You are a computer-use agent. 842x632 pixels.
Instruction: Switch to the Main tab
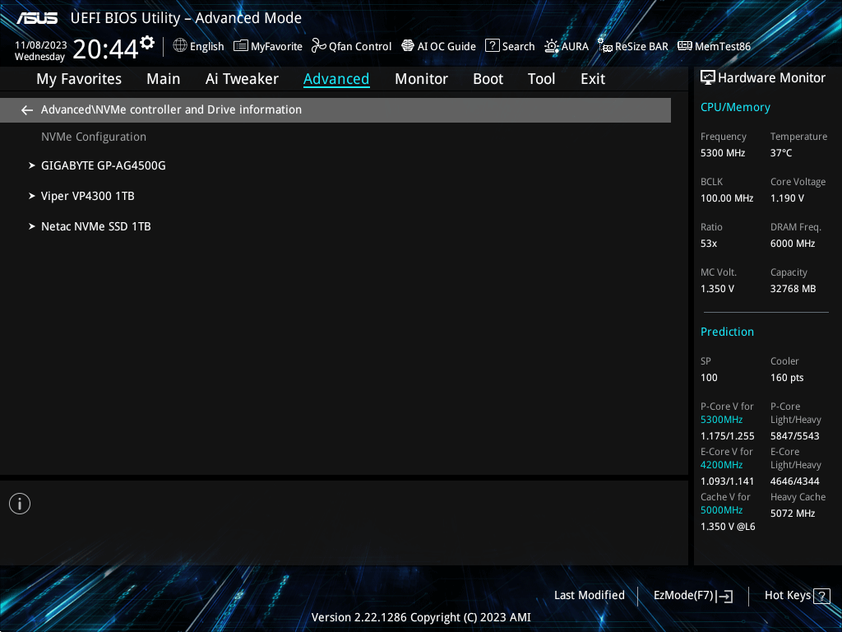[x=164, y=79]
